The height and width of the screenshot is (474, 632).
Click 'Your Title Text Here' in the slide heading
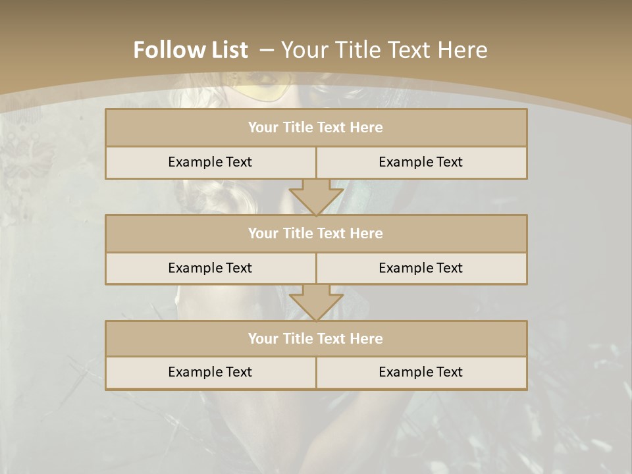(x=384, y=49)
